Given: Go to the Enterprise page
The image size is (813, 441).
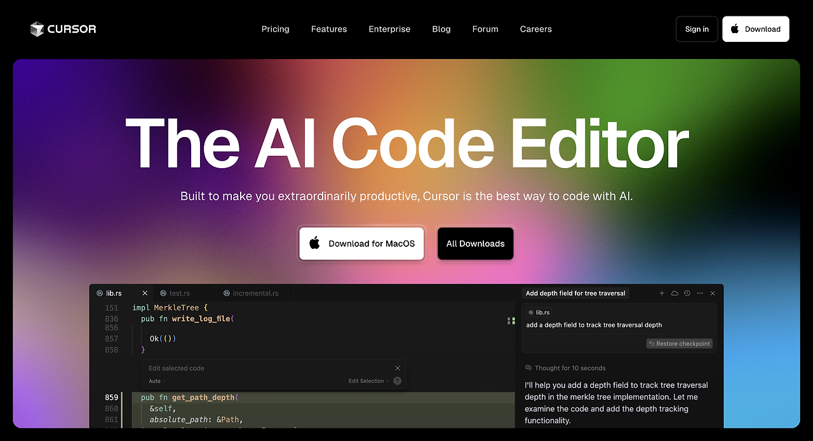Looking at the screenshot, I should coord(389,29).
